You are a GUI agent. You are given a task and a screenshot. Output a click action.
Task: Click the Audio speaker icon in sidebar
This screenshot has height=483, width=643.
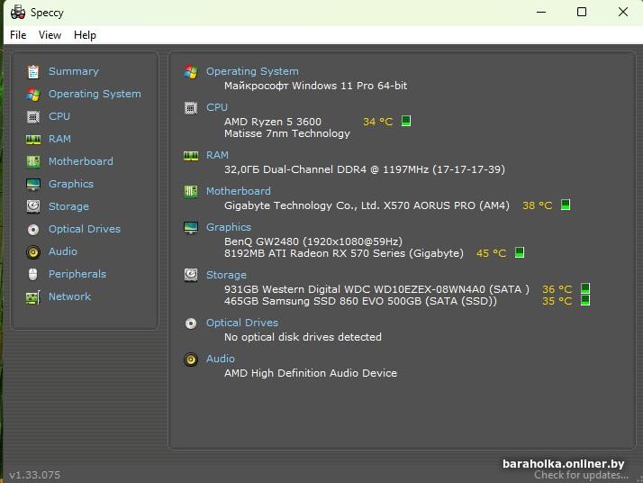click(x=33, y=251)
